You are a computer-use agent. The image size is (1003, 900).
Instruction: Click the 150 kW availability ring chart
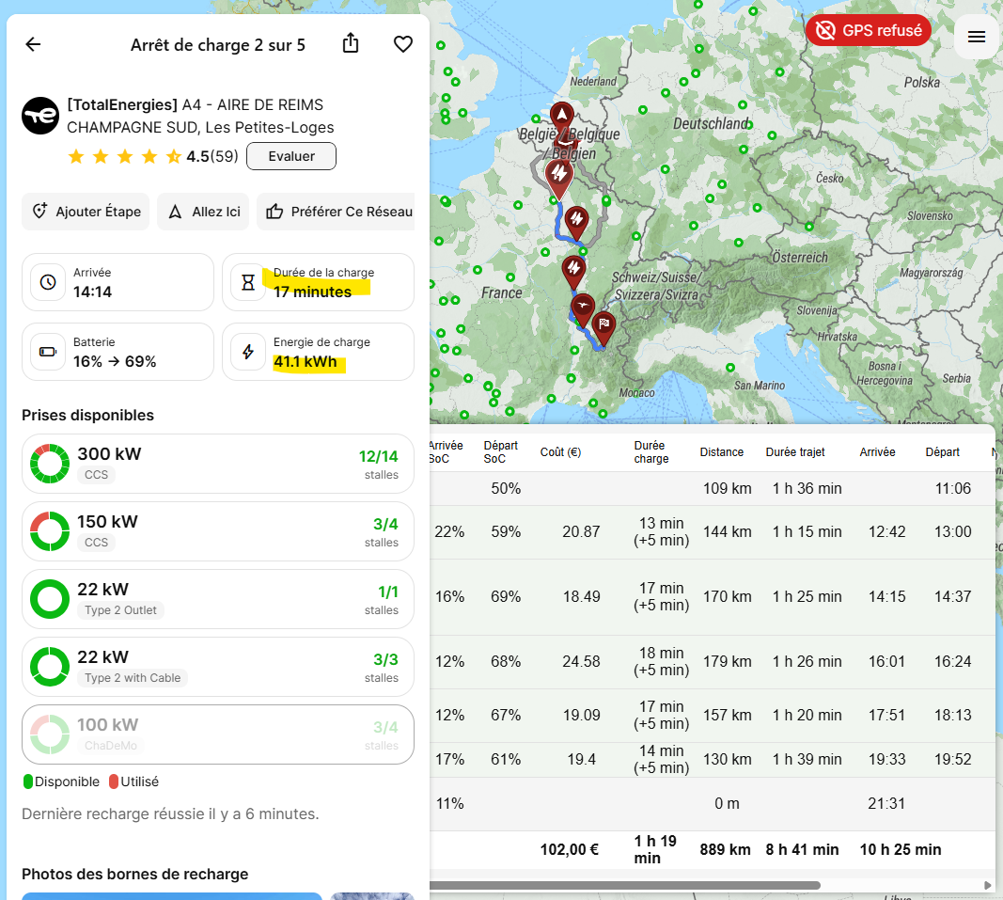(50, 531)
